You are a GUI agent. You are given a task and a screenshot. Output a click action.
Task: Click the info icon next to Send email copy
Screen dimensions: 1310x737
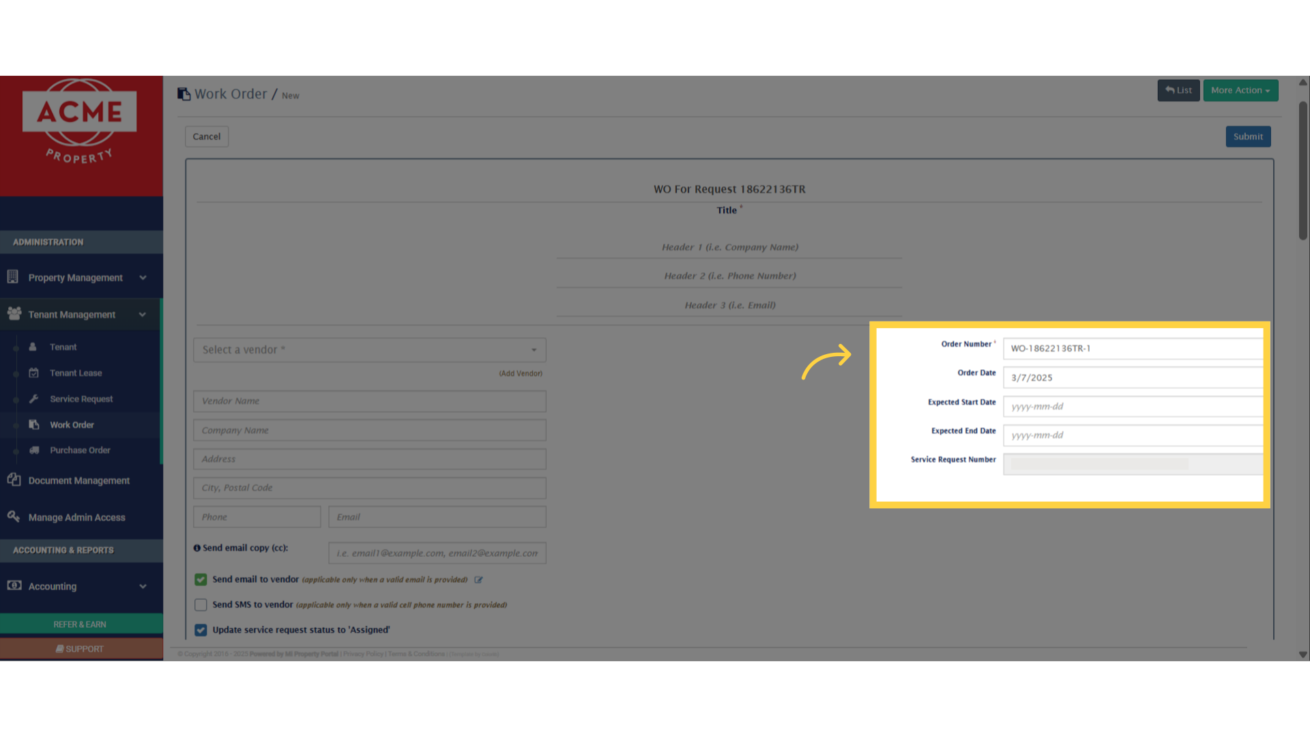click(197, 548)
